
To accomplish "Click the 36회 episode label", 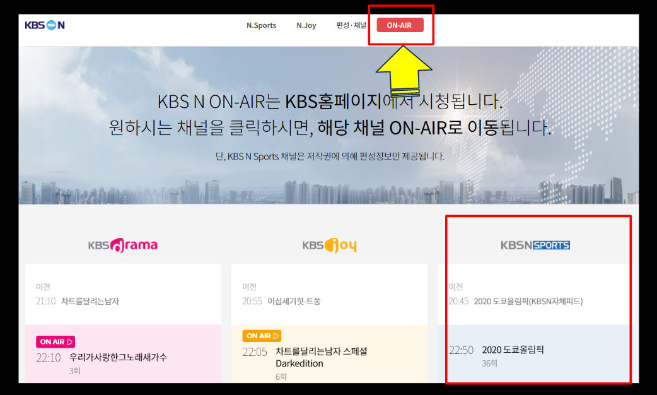I will (x=489, y=363).
